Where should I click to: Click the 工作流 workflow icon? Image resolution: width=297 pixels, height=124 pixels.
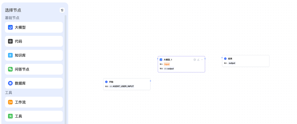[10, 102]
